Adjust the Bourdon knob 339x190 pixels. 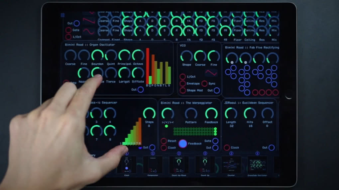97,56
